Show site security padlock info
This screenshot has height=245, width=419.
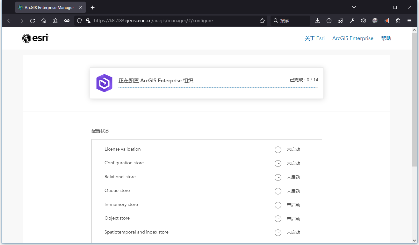click(x=88, y=21)
